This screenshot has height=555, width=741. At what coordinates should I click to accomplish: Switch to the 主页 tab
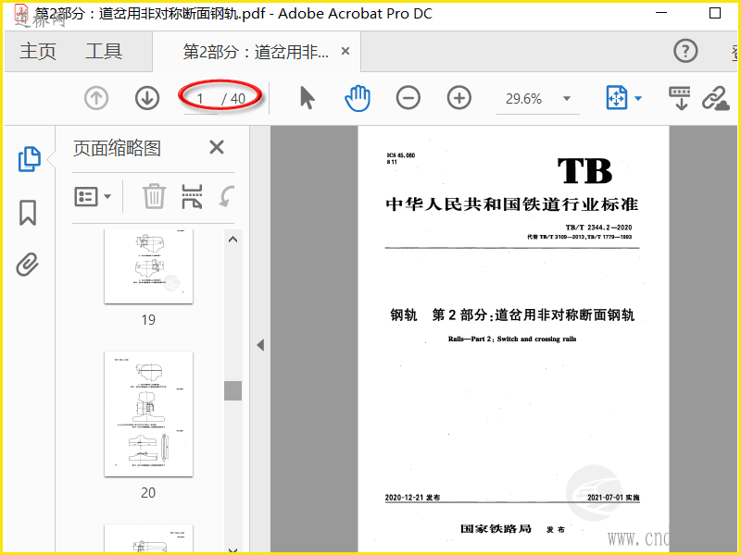[38, 51]
